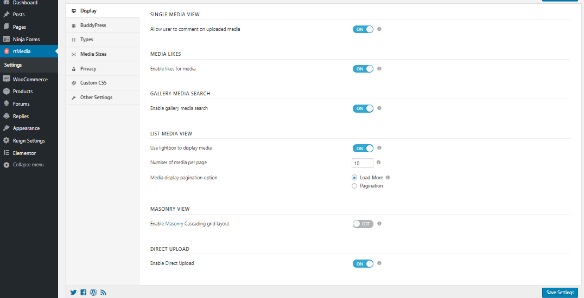This screenshot has width=584, height=298.
Task: Click the WooCommerce icon in sidebar
Action: pyautogui.click(x=7, y=79)
